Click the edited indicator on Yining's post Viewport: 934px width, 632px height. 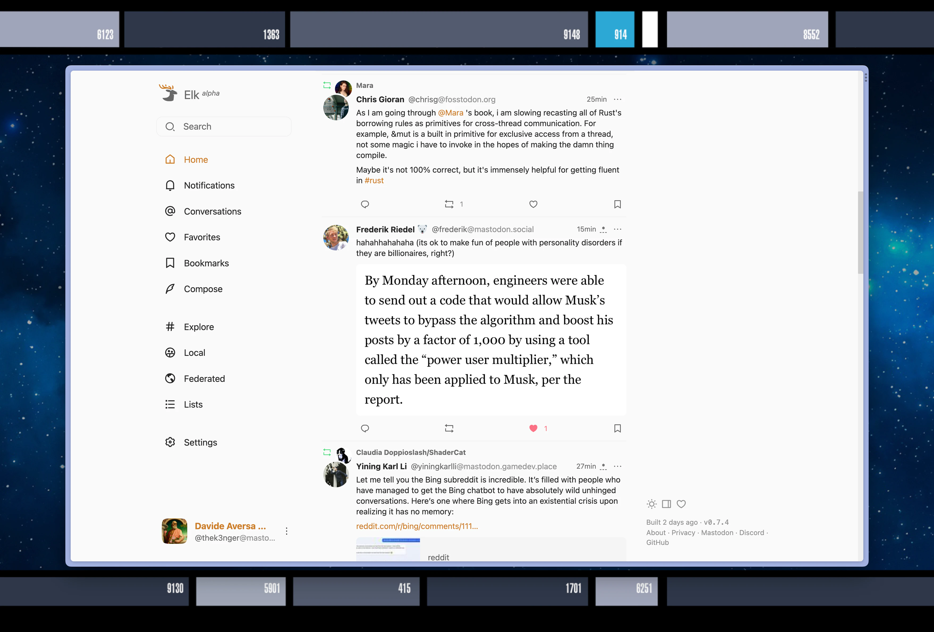603,467
